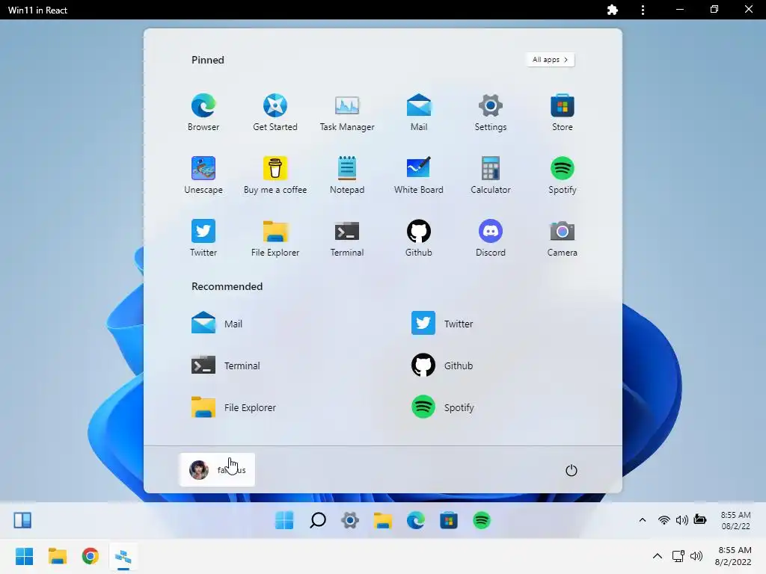
Task: Open Settings from Pinned apps
Action: tap(491, 112)
